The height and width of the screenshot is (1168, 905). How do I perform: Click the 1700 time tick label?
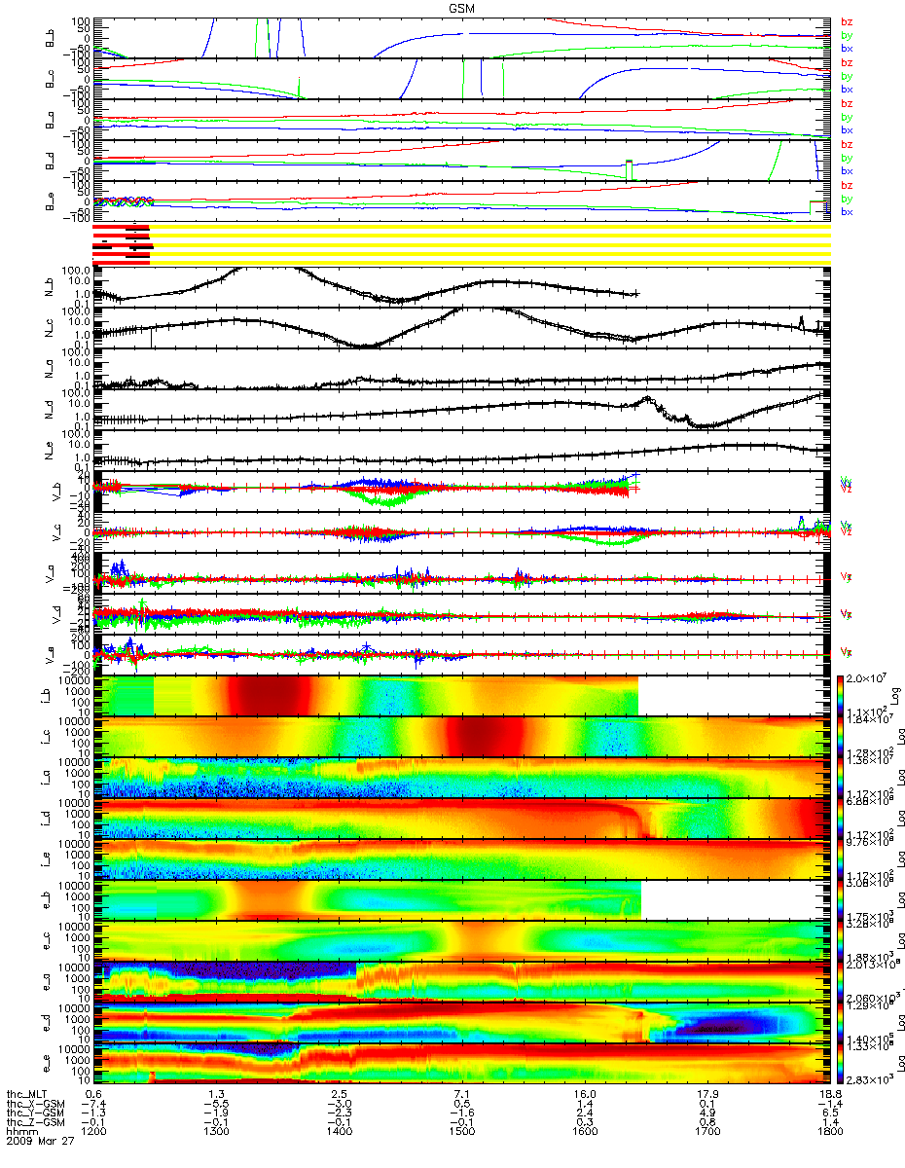point(707,1133)
